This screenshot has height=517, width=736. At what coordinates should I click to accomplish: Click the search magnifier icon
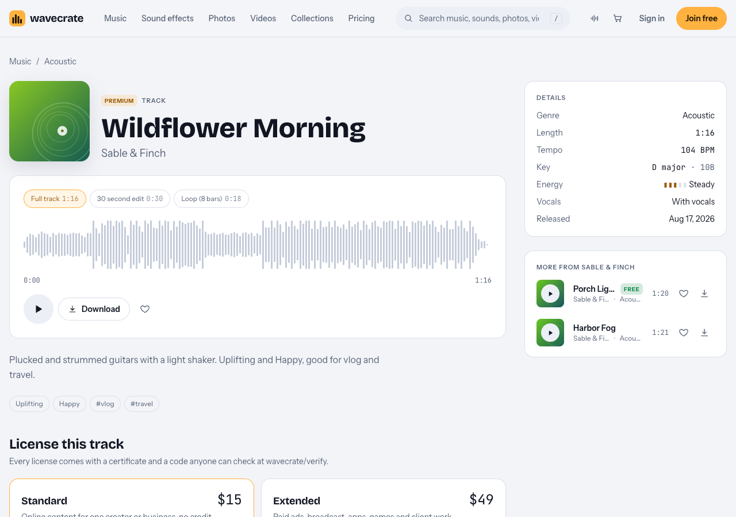[x=408, y=18]
